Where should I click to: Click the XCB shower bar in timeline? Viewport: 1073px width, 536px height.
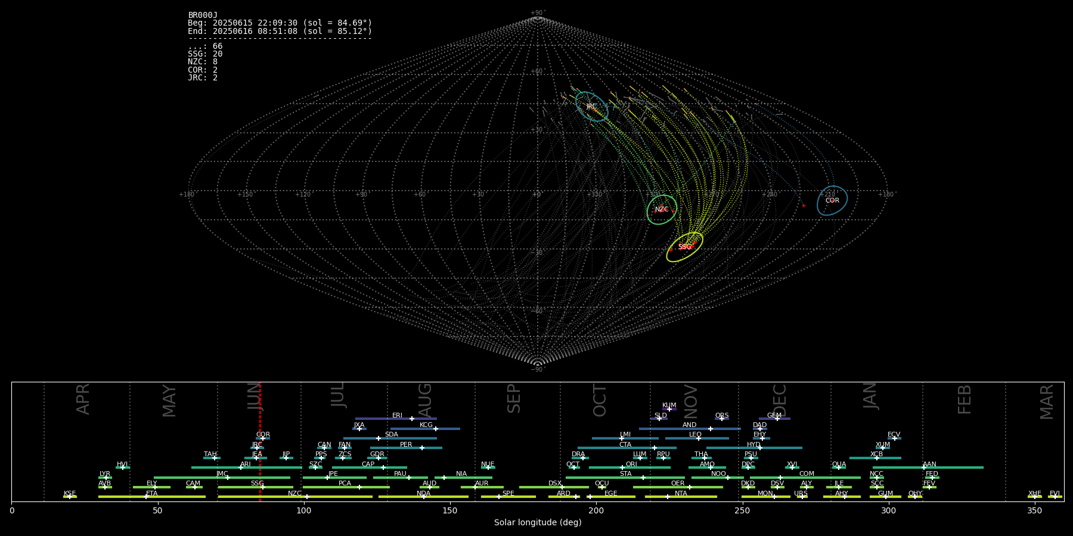875,458
